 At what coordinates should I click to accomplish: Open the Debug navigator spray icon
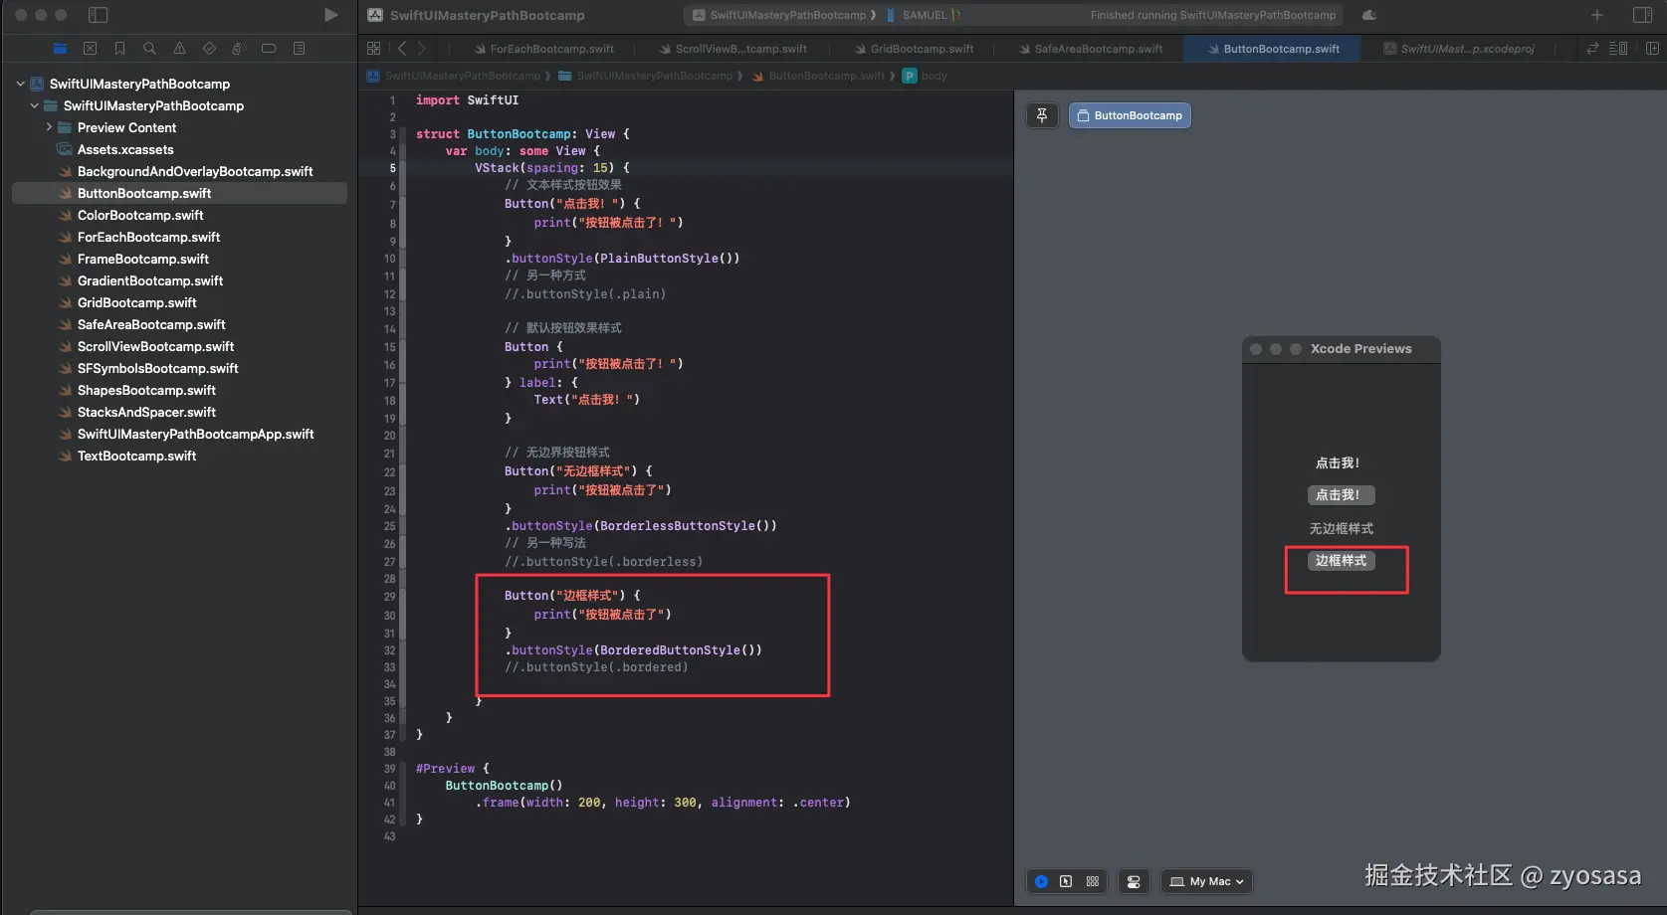click(239, 48)
